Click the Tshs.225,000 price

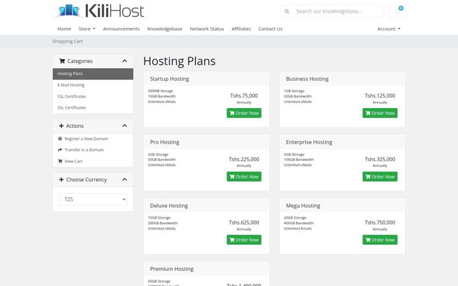(244, 160)
